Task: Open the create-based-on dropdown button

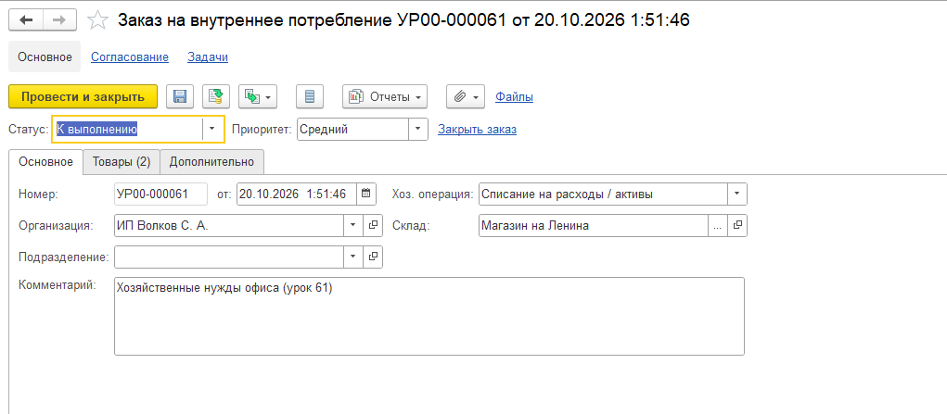Action: pos(258,96)
